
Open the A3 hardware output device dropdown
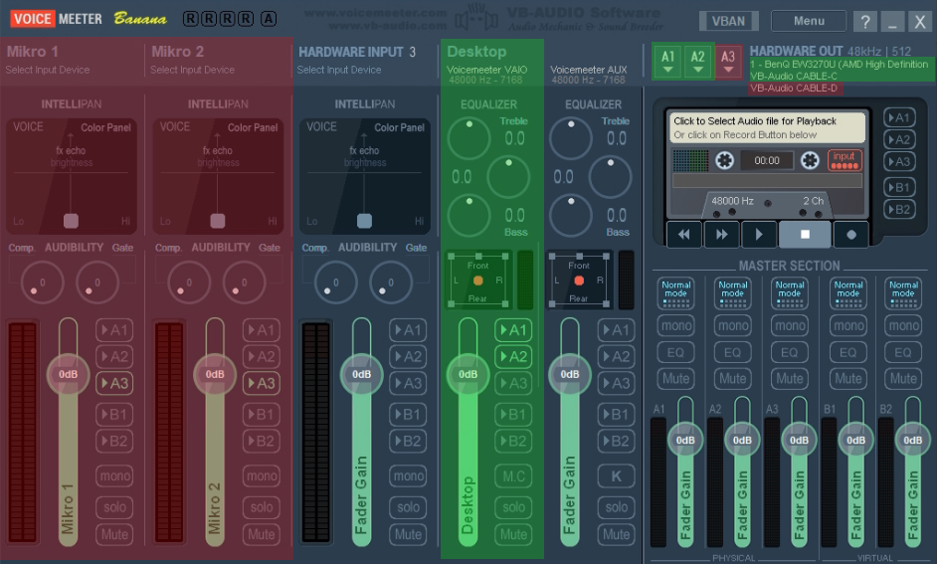[x=728, y=61]
